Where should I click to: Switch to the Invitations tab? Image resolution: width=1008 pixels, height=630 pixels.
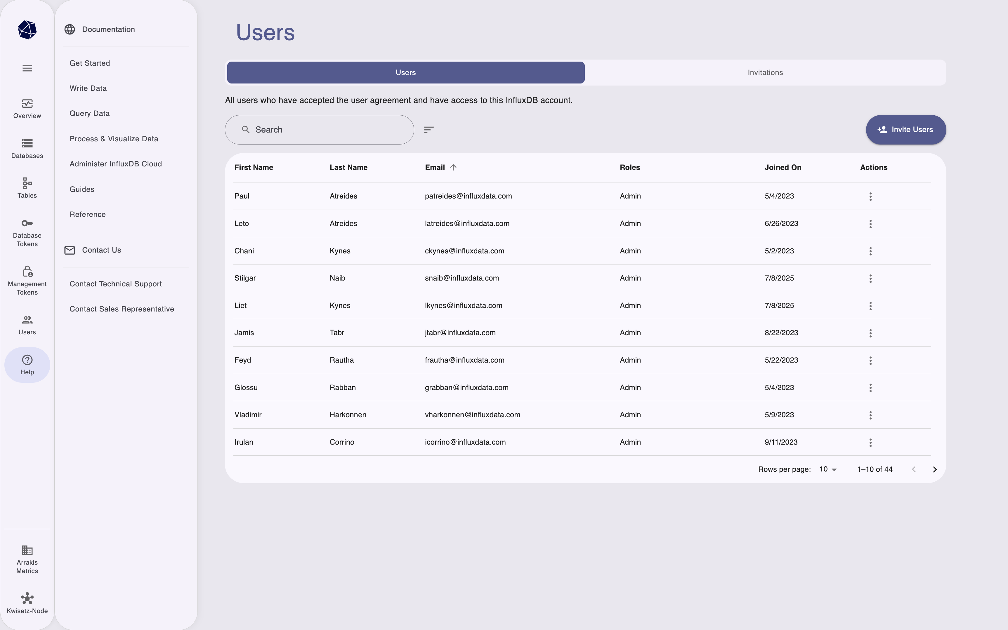click(765, 72)
